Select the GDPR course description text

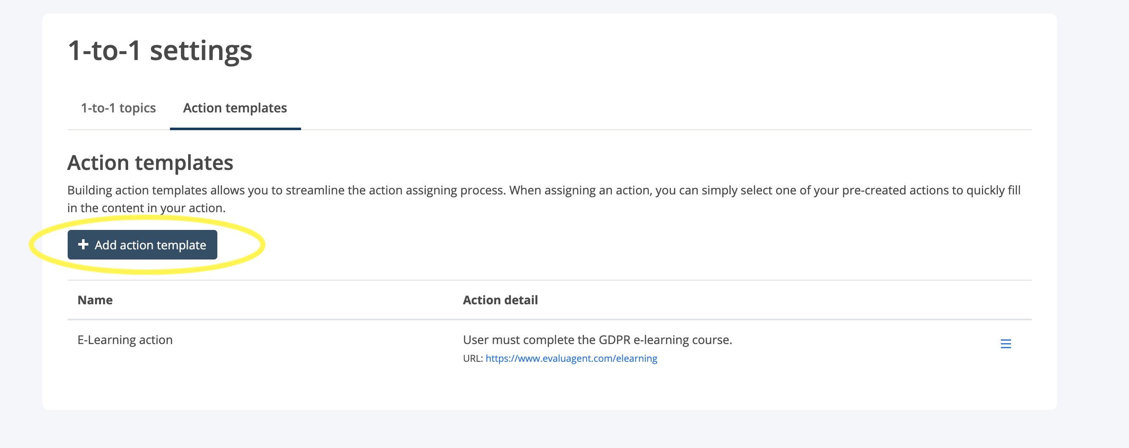click(x=597, y=339)
